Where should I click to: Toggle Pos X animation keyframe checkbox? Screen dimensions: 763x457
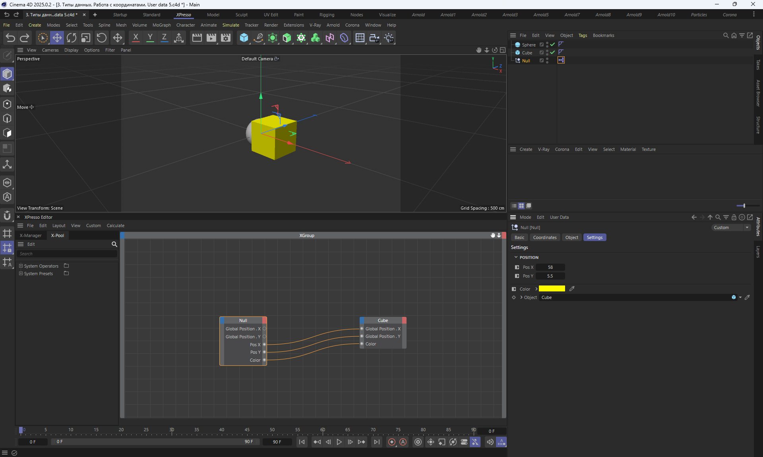(517, 267)
